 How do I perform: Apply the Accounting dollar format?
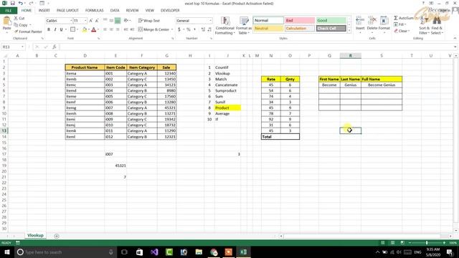(x=179, y=29)
